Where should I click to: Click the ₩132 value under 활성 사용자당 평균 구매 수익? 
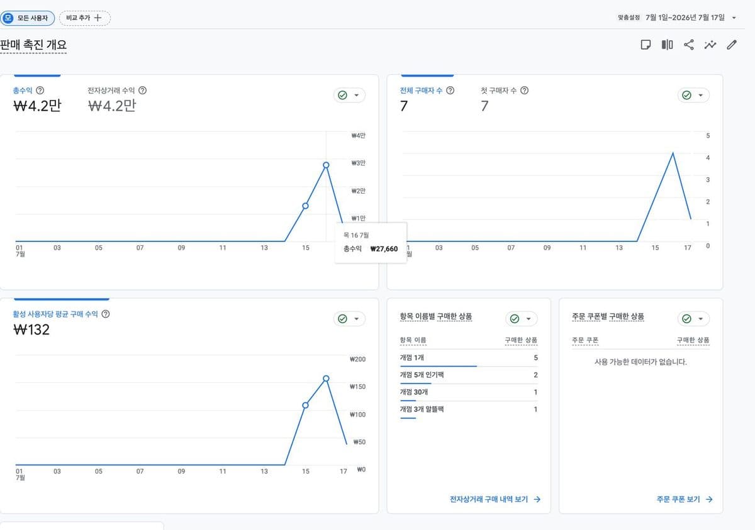point(31,329)
